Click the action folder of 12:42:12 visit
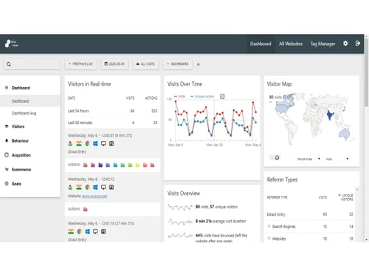369x277 pixels. (x=86, y=209)
